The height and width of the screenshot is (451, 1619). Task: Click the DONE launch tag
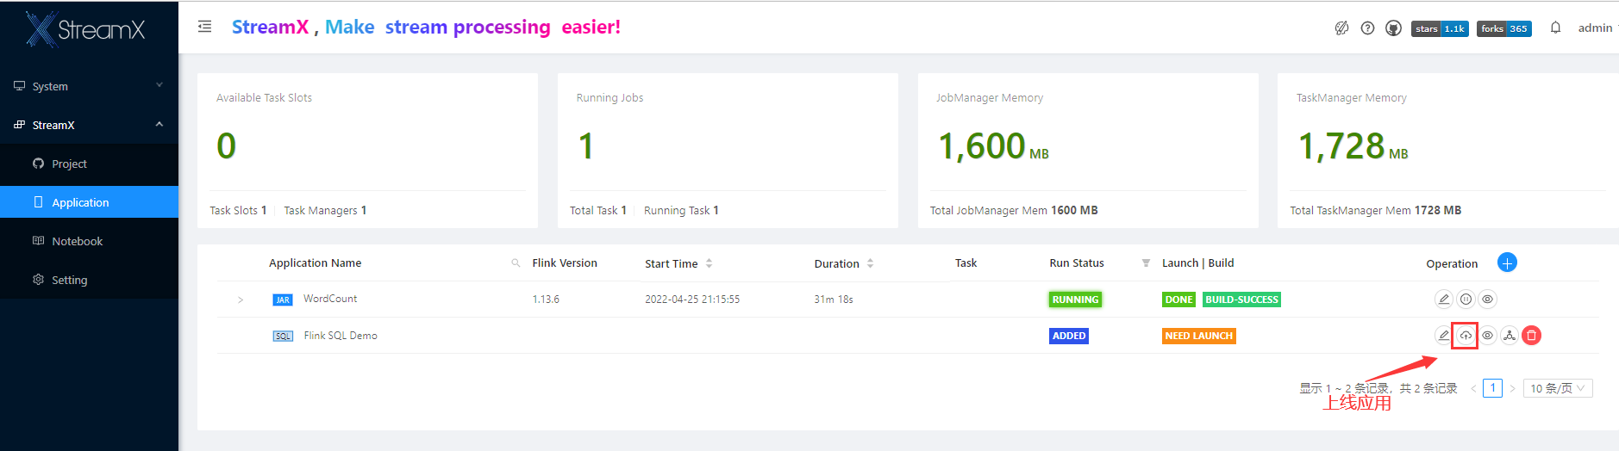click(x=1178, y=300)
